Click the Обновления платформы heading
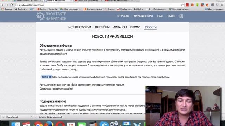 (56, 45)
